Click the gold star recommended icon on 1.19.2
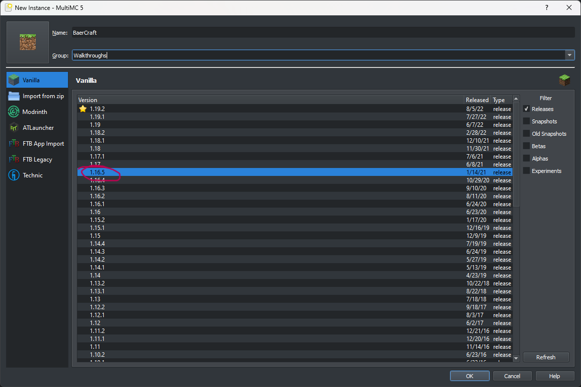 click(x=83, y=109)
